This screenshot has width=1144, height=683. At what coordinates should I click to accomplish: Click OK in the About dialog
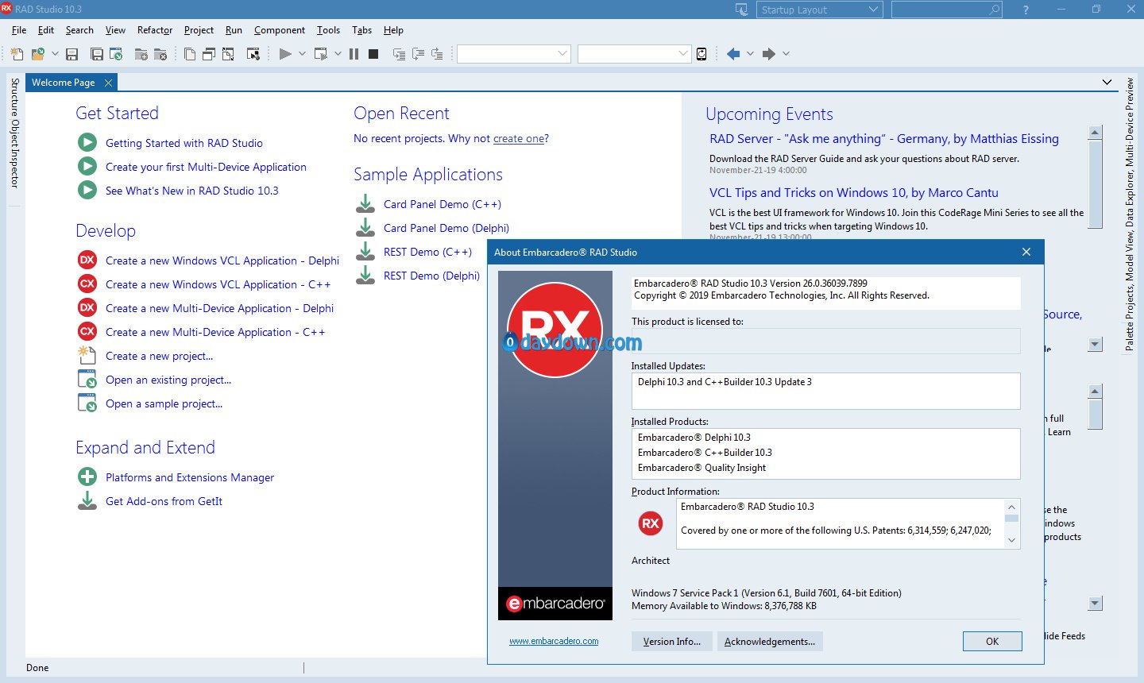click(992, 641)
